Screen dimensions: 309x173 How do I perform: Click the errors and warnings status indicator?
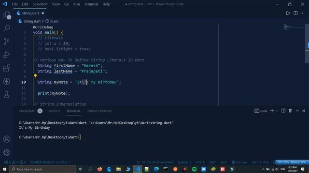pyautogui.click(x=15, y=162)
